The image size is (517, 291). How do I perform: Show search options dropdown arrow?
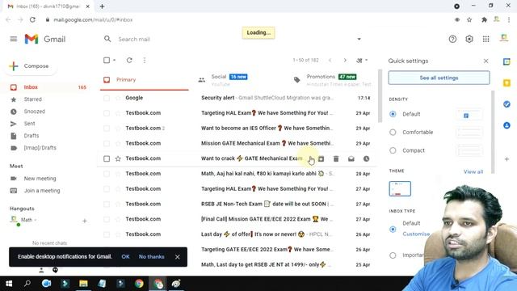(x=359, y=40)
